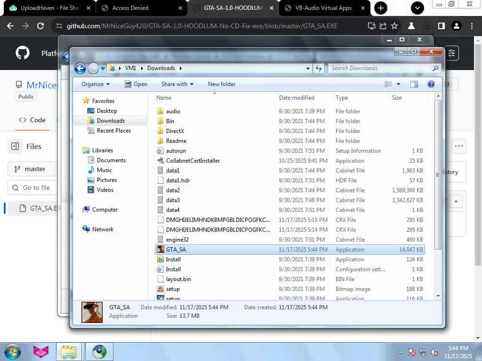Open browser profile icon
482x361 pixels.
pyautogui.click(x=457, y=26)
